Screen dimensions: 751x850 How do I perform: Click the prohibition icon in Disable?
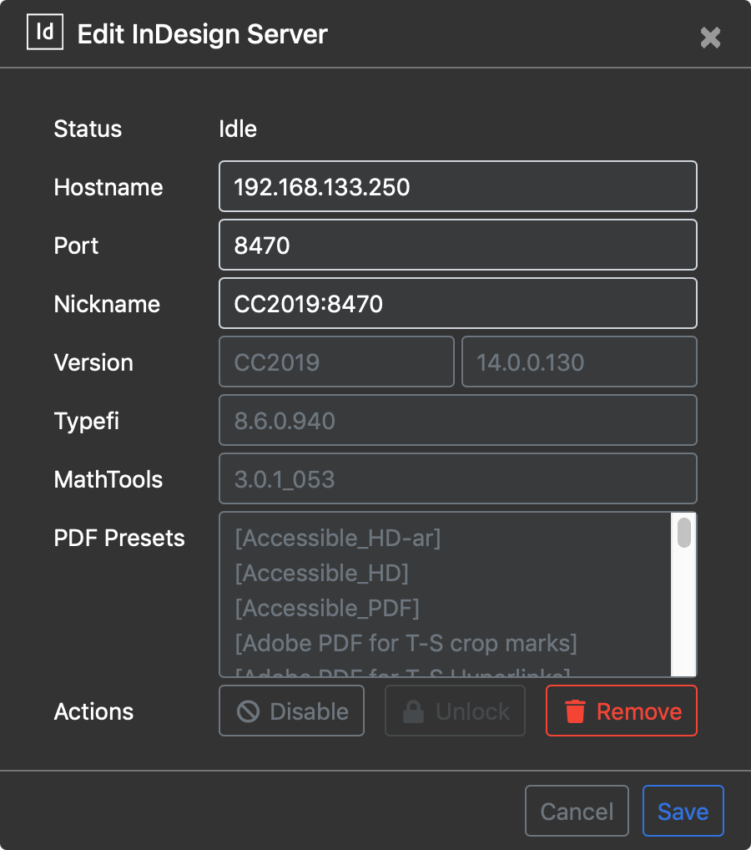pos(248,711)
